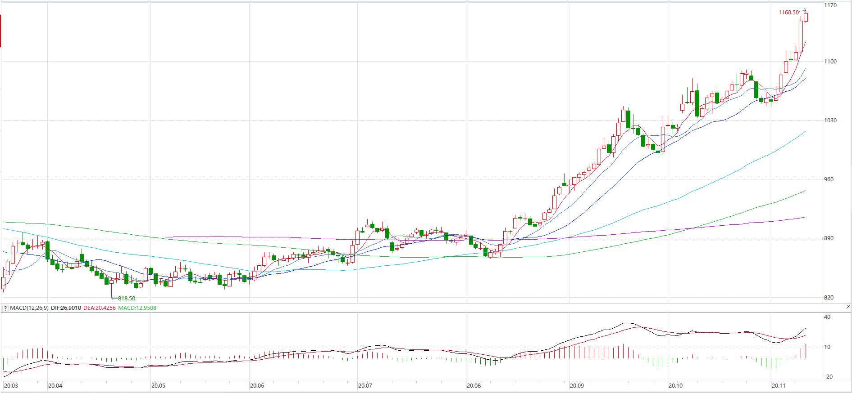This screenshot has width=852, height=393.
Task: Click the 960 price axis label
Action: [829, 179]
